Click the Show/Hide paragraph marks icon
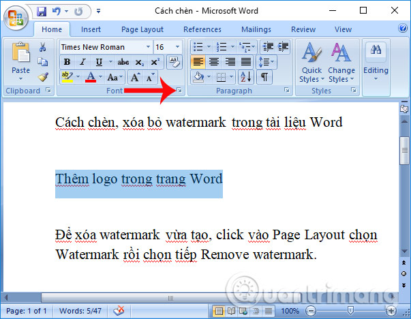The width and height of the screenshot is (411, 319). pyautogui.click(x=263, y=77)
